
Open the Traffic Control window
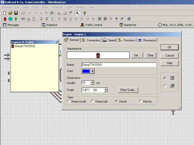(91, 25)
